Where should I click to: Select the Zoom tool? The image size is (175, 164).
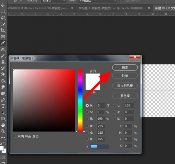(x=3, y=131)
